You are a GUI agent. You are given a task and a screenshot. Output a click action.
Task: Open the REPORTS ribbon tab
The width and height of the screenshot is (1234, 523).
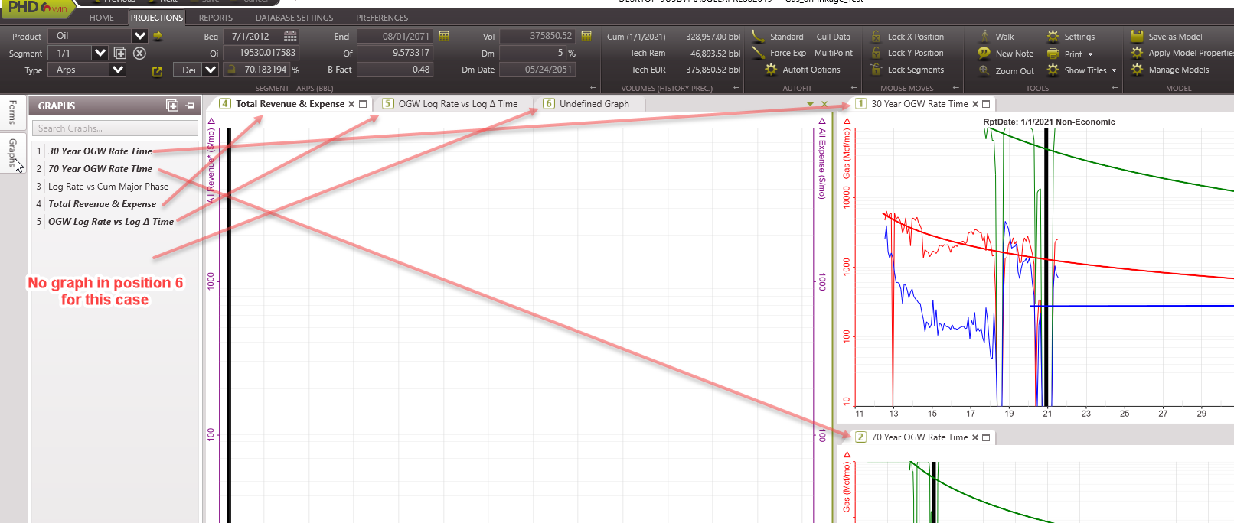(x=215, y=18)
